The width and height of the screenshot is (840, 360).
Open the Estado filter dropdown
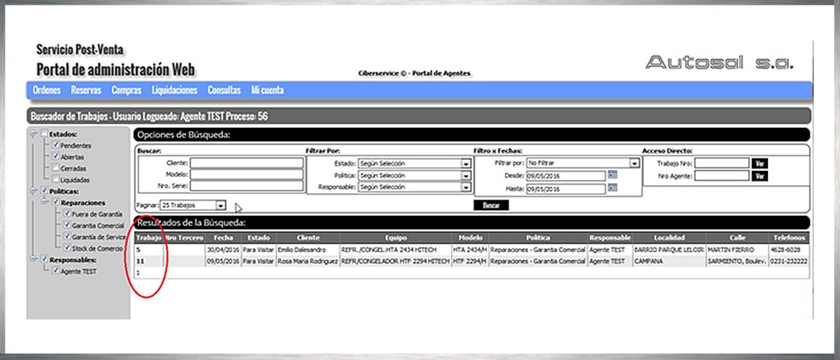click(466, 164)
